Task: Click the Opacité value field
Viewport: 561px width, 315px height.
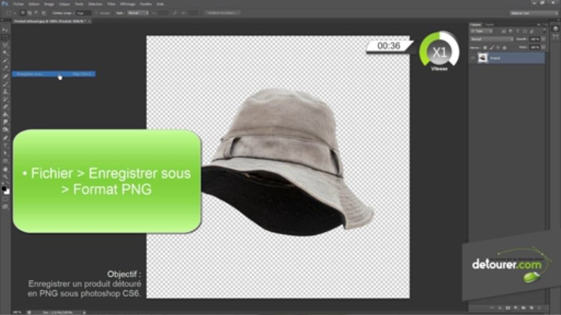Action: (535, 39)
